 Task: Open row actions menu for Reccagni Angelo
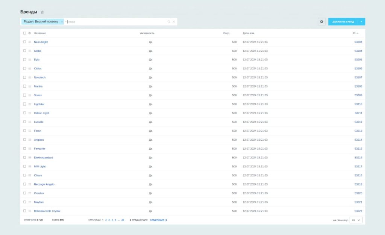pyautogui.click(x=30, y=184)
